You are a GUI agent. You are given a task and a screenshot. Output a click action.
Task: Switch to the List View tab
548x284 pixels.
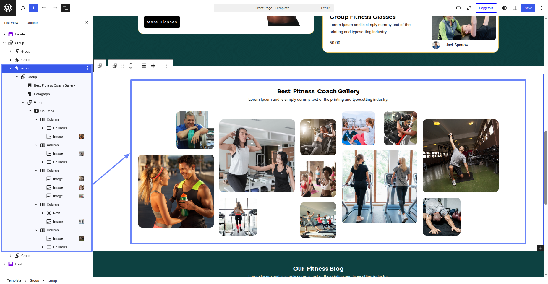click(x=11, y=23)
